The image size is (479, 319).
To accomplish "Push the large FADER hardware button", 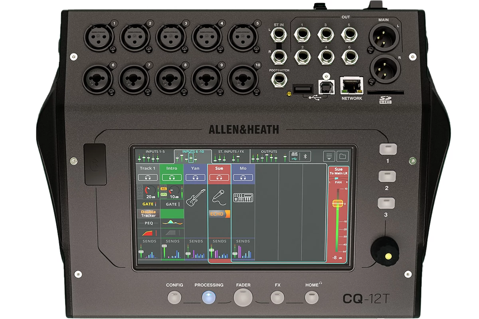I will coord(243,297).
